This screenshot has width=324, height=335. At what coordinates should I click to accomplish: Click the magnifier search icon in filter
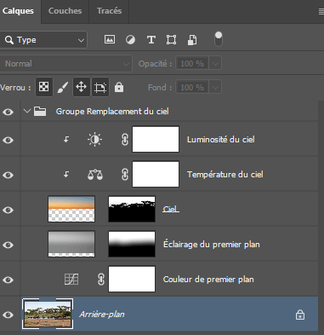[9, 40]
